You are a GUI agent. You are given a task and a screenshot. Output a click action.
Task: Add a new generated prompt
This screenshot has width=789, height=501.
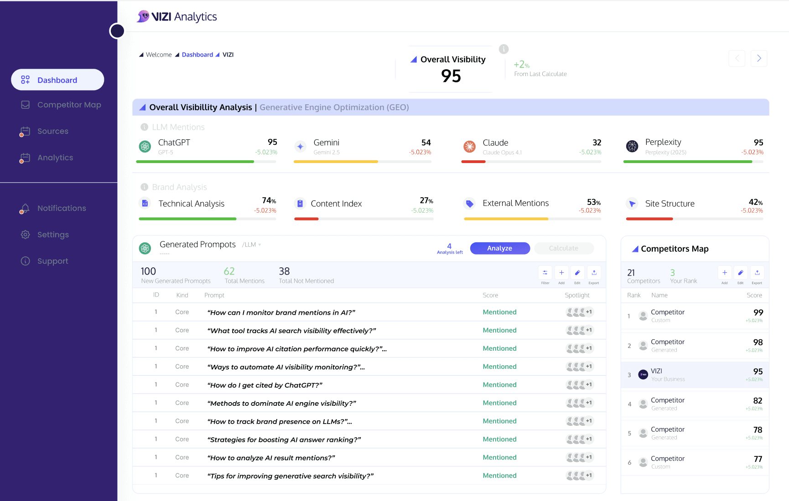click(561, 273)
